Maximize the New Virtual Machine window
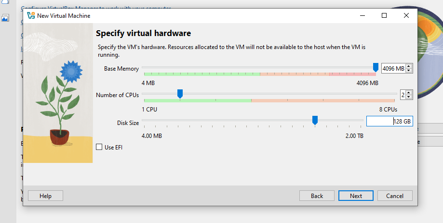Image resolution: width=443 pixels, height=223 pixels. 384,15
